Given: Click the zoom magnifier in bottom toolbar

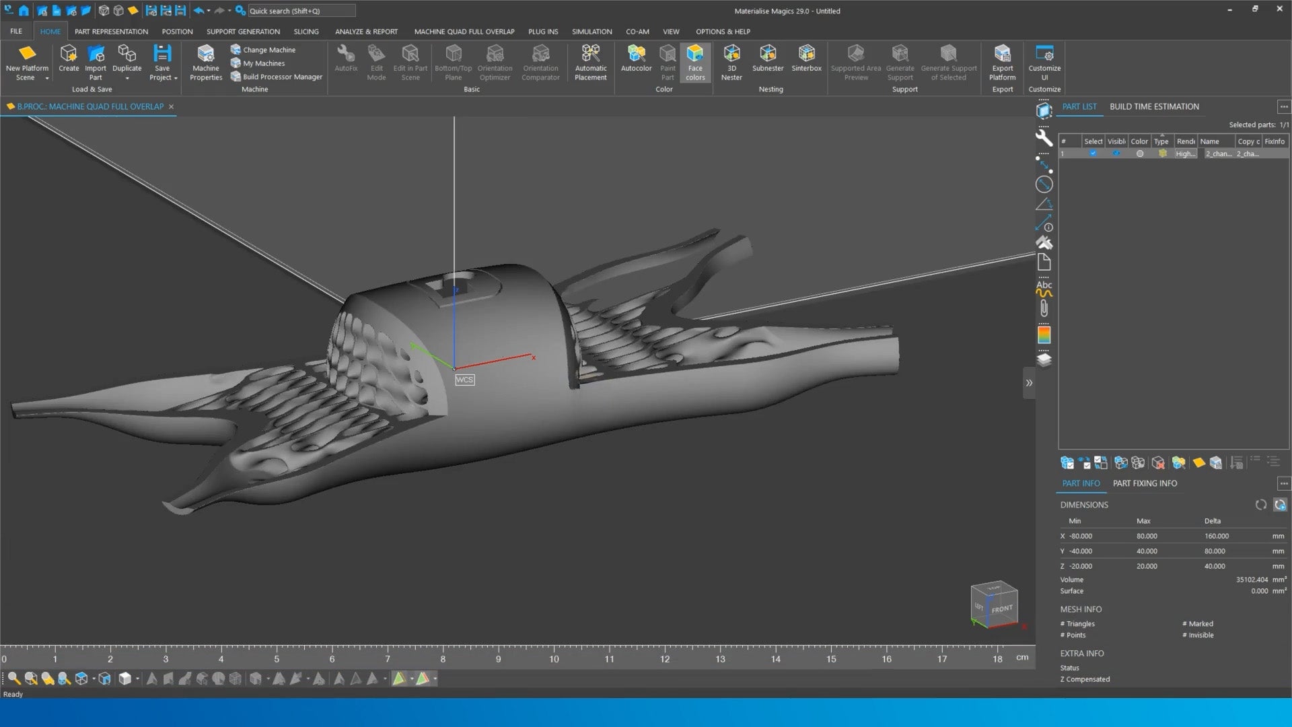Looking at the screenshot, I should click(13, 679).
